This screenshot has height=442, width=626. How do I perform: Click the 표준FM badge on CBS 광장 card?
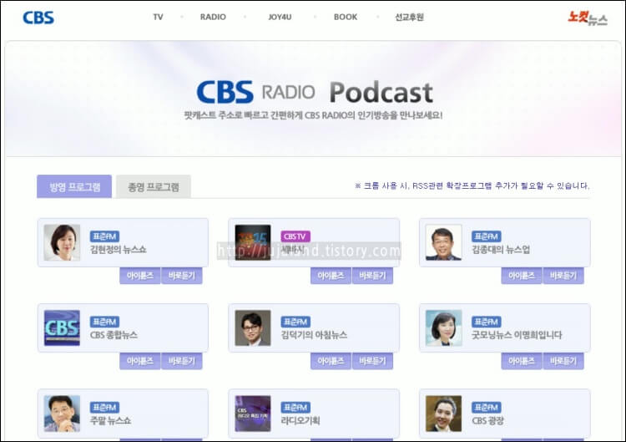pos(487,407)
